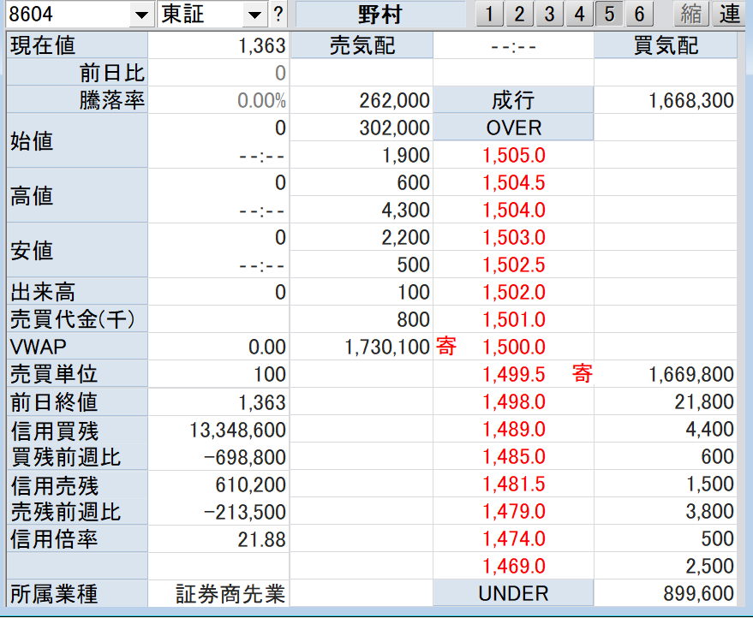Click the UNDER row in the order book

[x=513, y=594]
